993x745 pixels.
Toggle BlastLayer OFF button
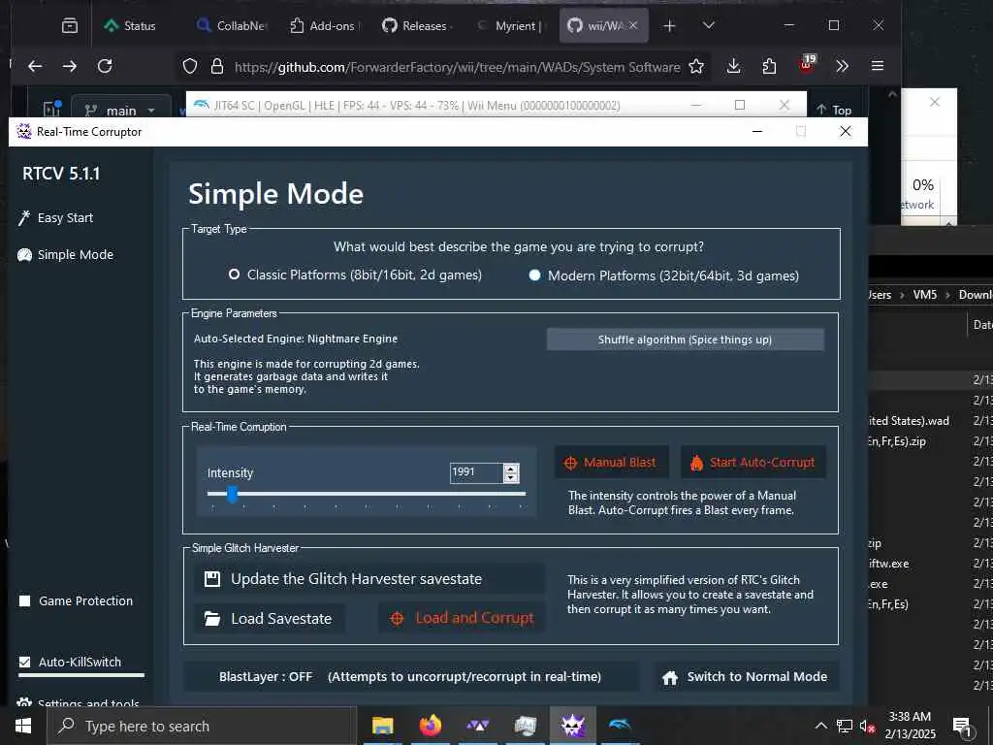(410, 676)
